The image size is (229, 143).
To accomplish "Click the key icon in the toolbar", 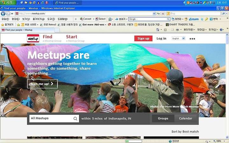I will point(206,19).
